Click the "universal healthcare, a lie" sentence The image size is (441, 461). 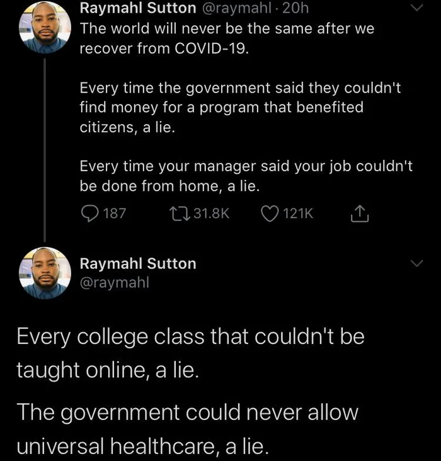pyautogui.click(x=143, y=446)
